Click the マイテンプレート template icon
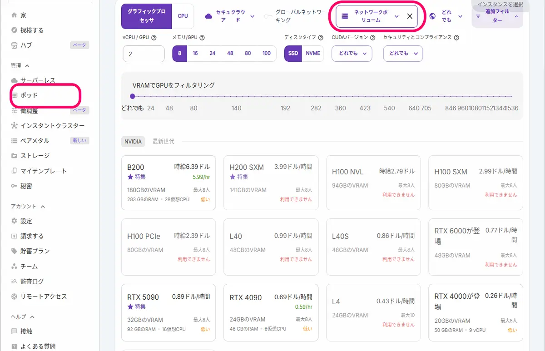Viewport: 545px width, 351px height. [x=14, y=171]
